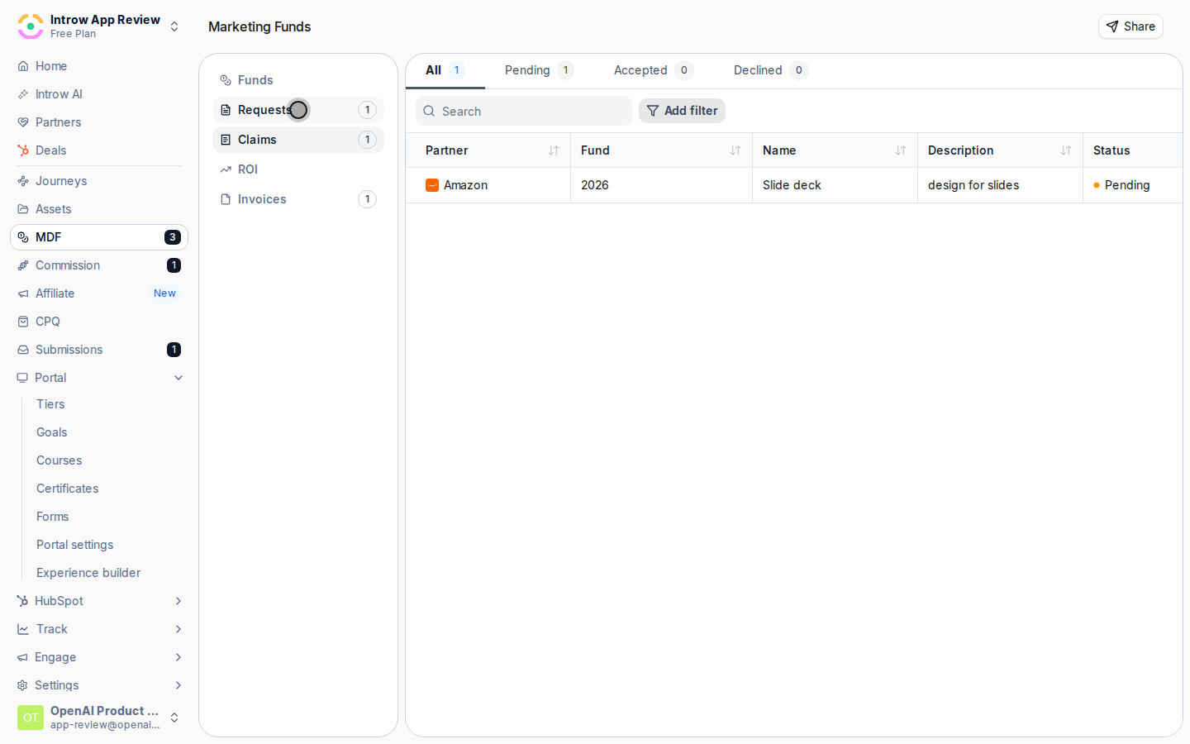Switch to the Accepted tab
Viewport: 1190px width, 744px height.
click(653, 70)
